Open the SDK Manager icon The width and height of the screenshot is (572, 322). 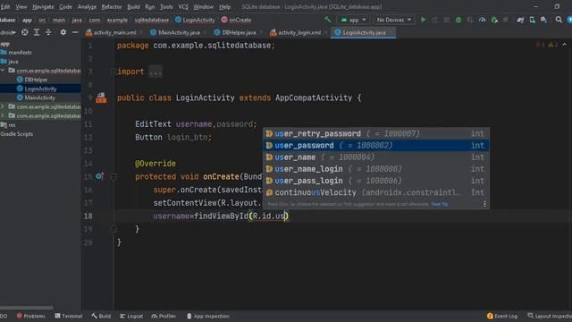click(x=544, y=20)
